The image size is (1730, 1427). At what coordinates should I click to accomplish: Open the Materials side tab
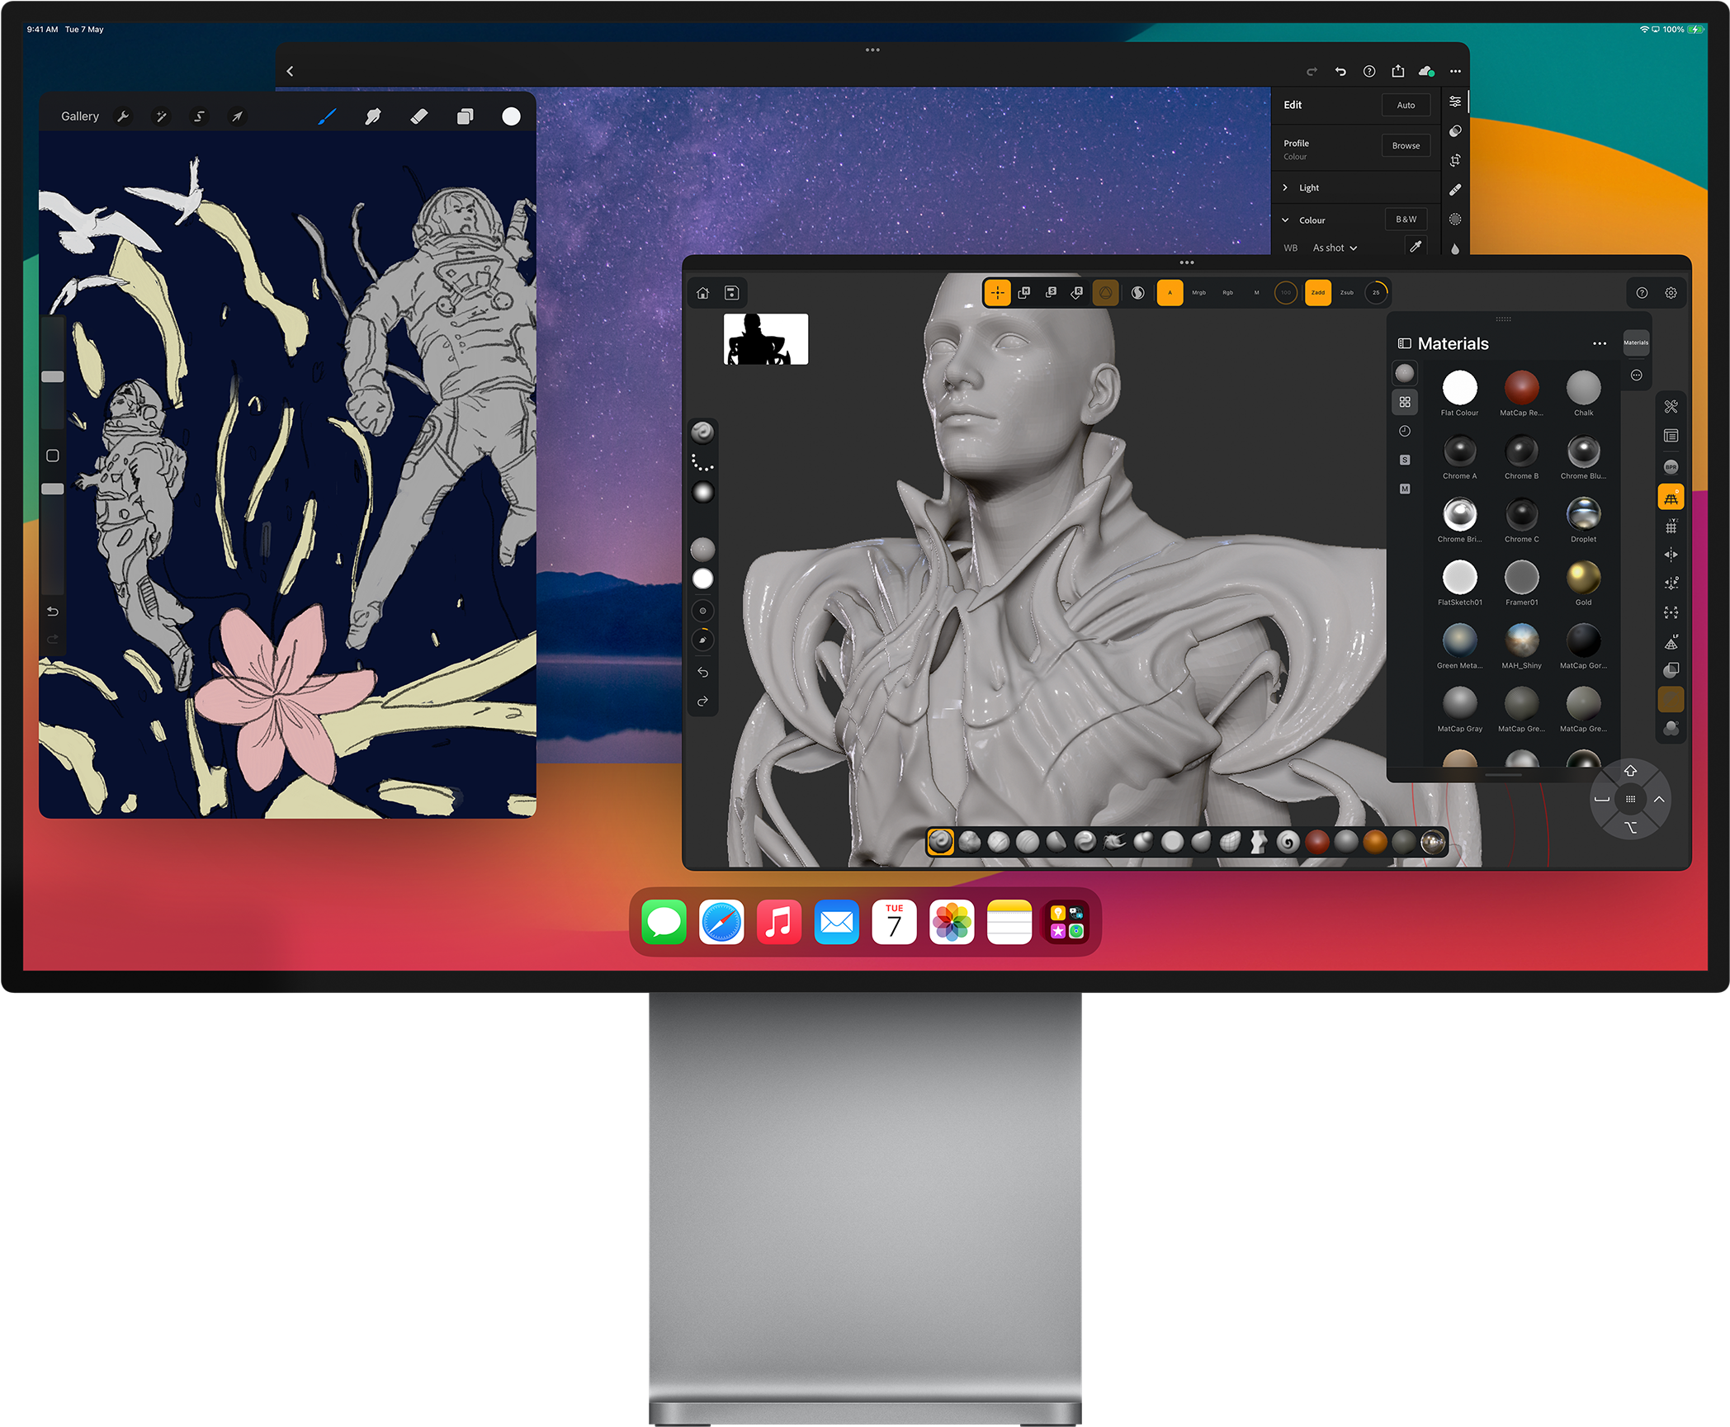tap(1636, 343)
